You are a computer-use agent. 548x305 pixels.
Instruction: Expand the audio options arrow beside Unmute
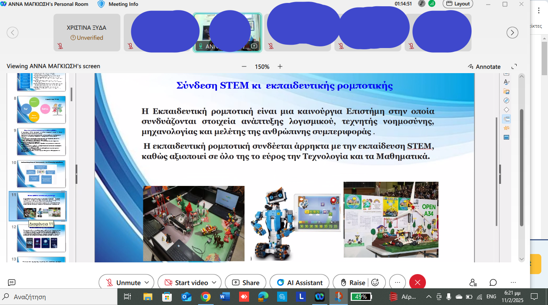pos(147,282)
